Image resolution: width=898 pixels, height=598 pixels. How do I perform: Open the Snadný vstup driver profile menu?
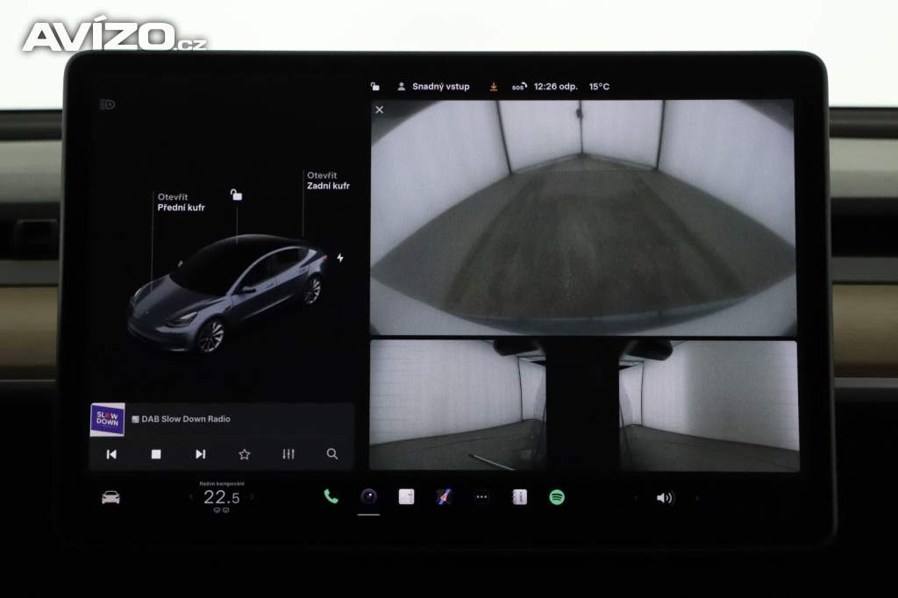[433, 87]
